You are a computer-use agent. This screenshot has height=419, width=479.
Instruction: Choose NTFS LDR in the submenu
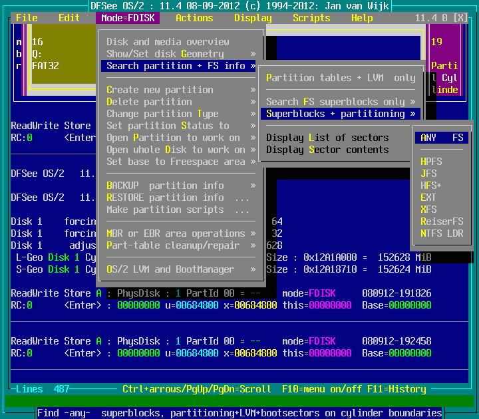(x=442, y=233)
